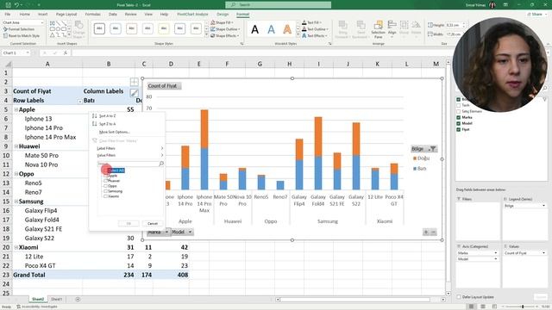Click the magnifier icon in the filter search box
Viewport: 552px width, 310px height.
(161, 164)
